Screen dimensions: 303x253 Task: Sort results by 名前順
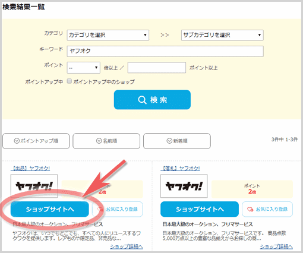[106, 141]
